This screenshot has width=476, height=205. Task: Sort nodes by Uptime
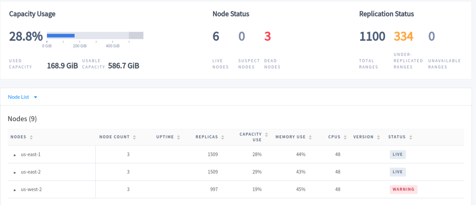click(x=179, y=137)
